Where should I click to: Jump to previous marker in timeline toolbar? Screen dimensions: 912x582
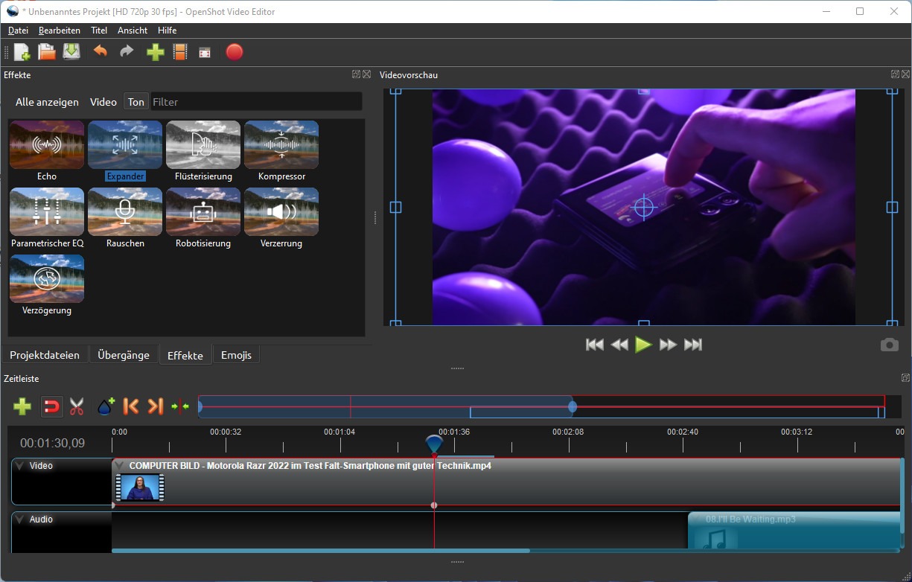point(130,406)
